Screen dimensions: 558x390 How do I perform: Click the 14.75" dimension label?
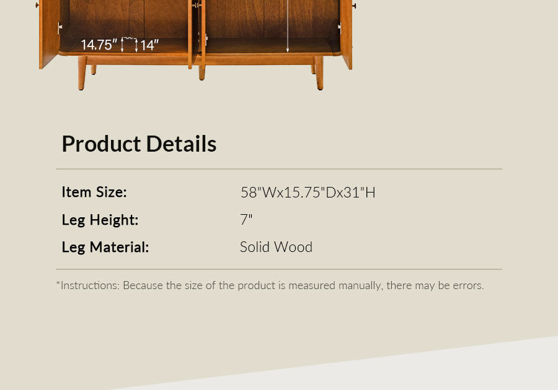(99, 45)
